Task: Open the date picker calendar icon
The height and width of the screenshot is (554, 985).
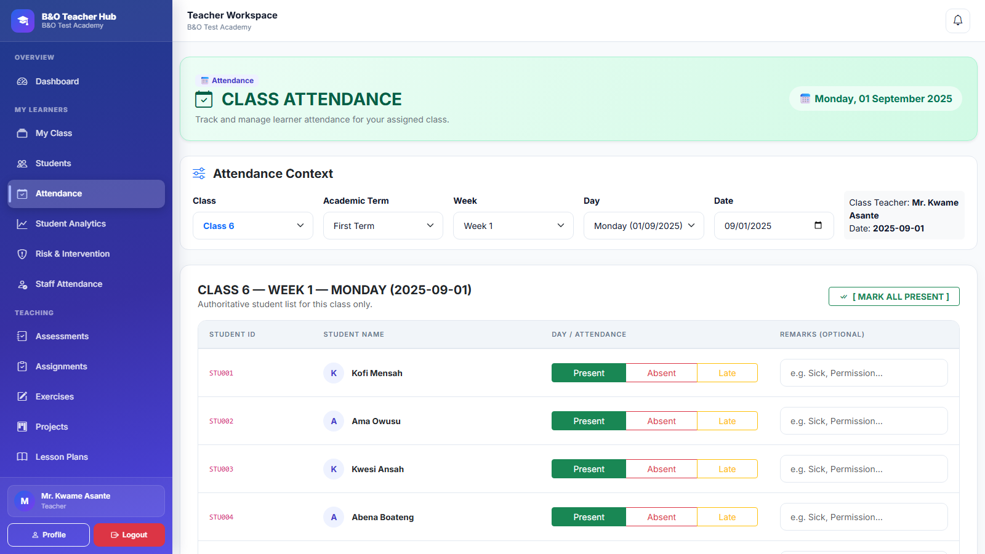Action: coord(818,225)
